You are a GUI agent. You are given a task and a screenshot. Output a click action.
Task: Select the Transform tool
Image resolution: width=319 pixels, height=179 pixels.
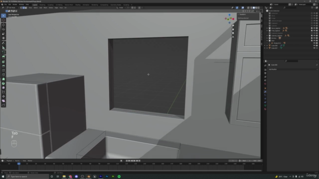tap(3, 38)
